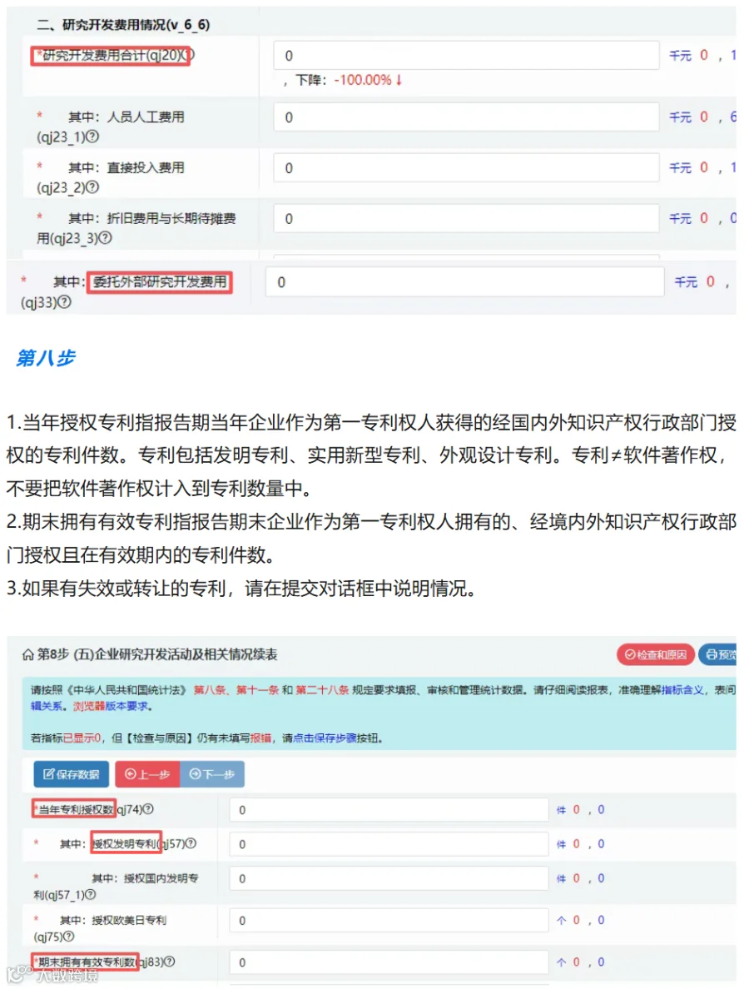Click the 第8步 (五)企业研究开发活动及相关情况续表 title
This screenshot has height=989, width=749.
[x=157, y=654]
